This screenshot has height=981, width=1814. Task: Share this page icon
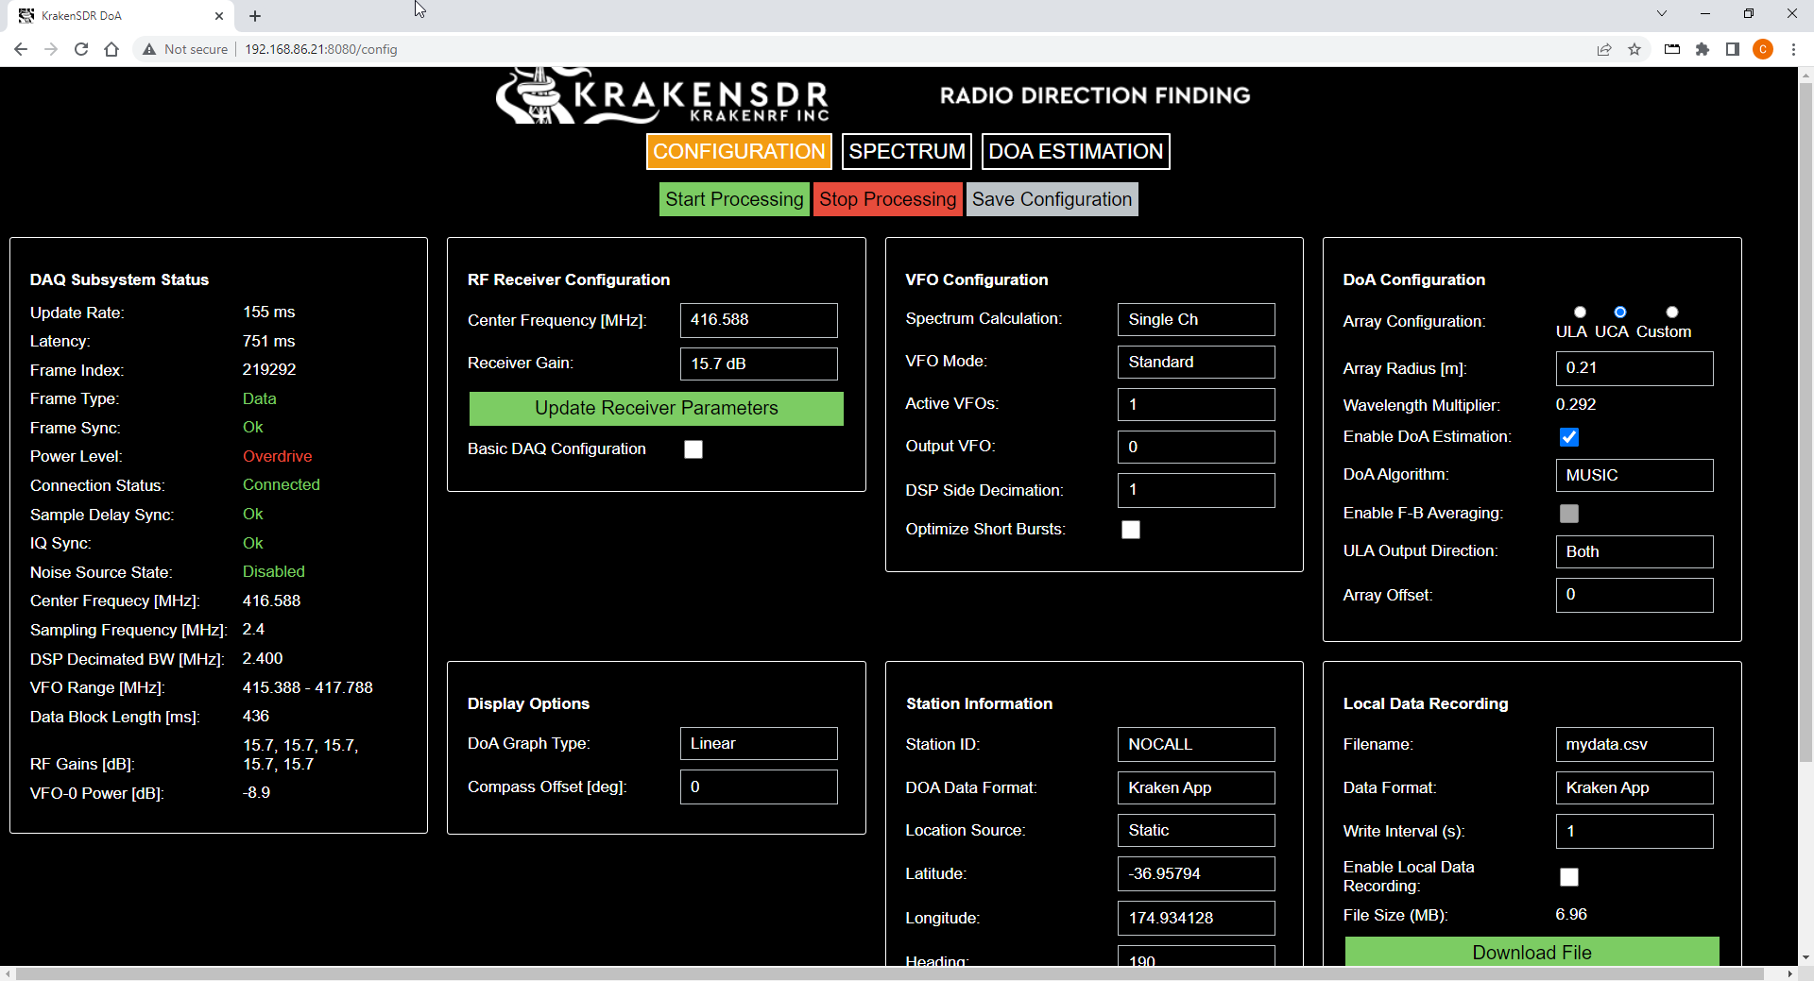(x=1604, y=49)
